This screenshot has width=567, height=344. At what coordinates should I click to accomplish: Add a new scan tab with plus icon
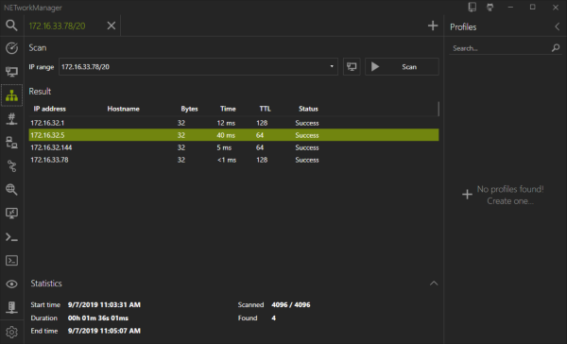coord(433,26)
